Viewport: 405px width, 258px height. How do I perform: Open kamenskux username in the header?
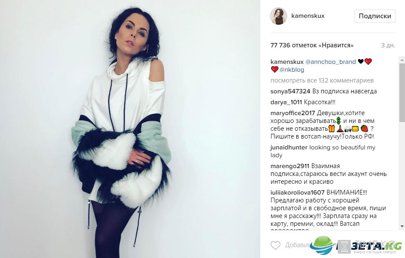[308, 16]
